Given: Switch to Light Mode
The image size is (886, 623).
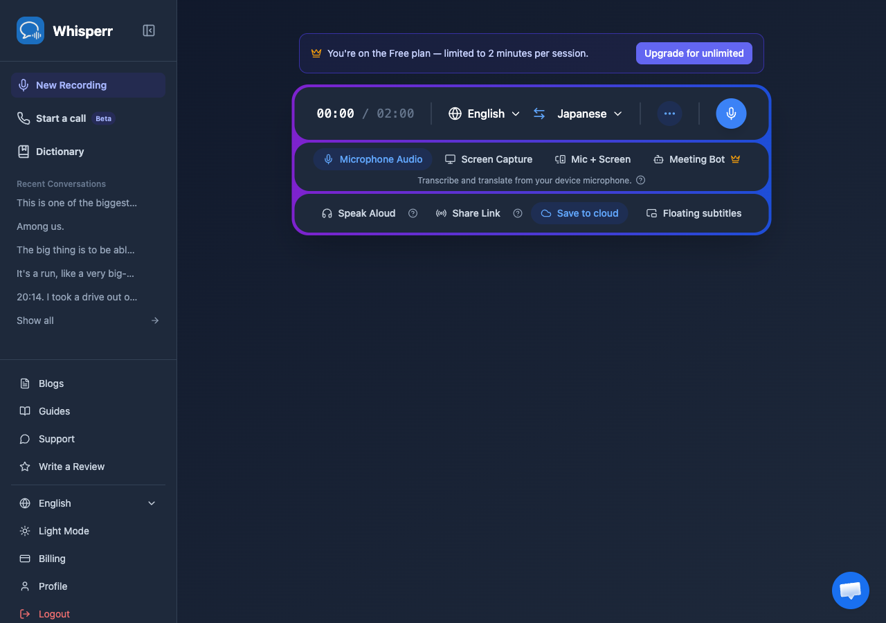Looking at the screenshot, I should 88,531.
